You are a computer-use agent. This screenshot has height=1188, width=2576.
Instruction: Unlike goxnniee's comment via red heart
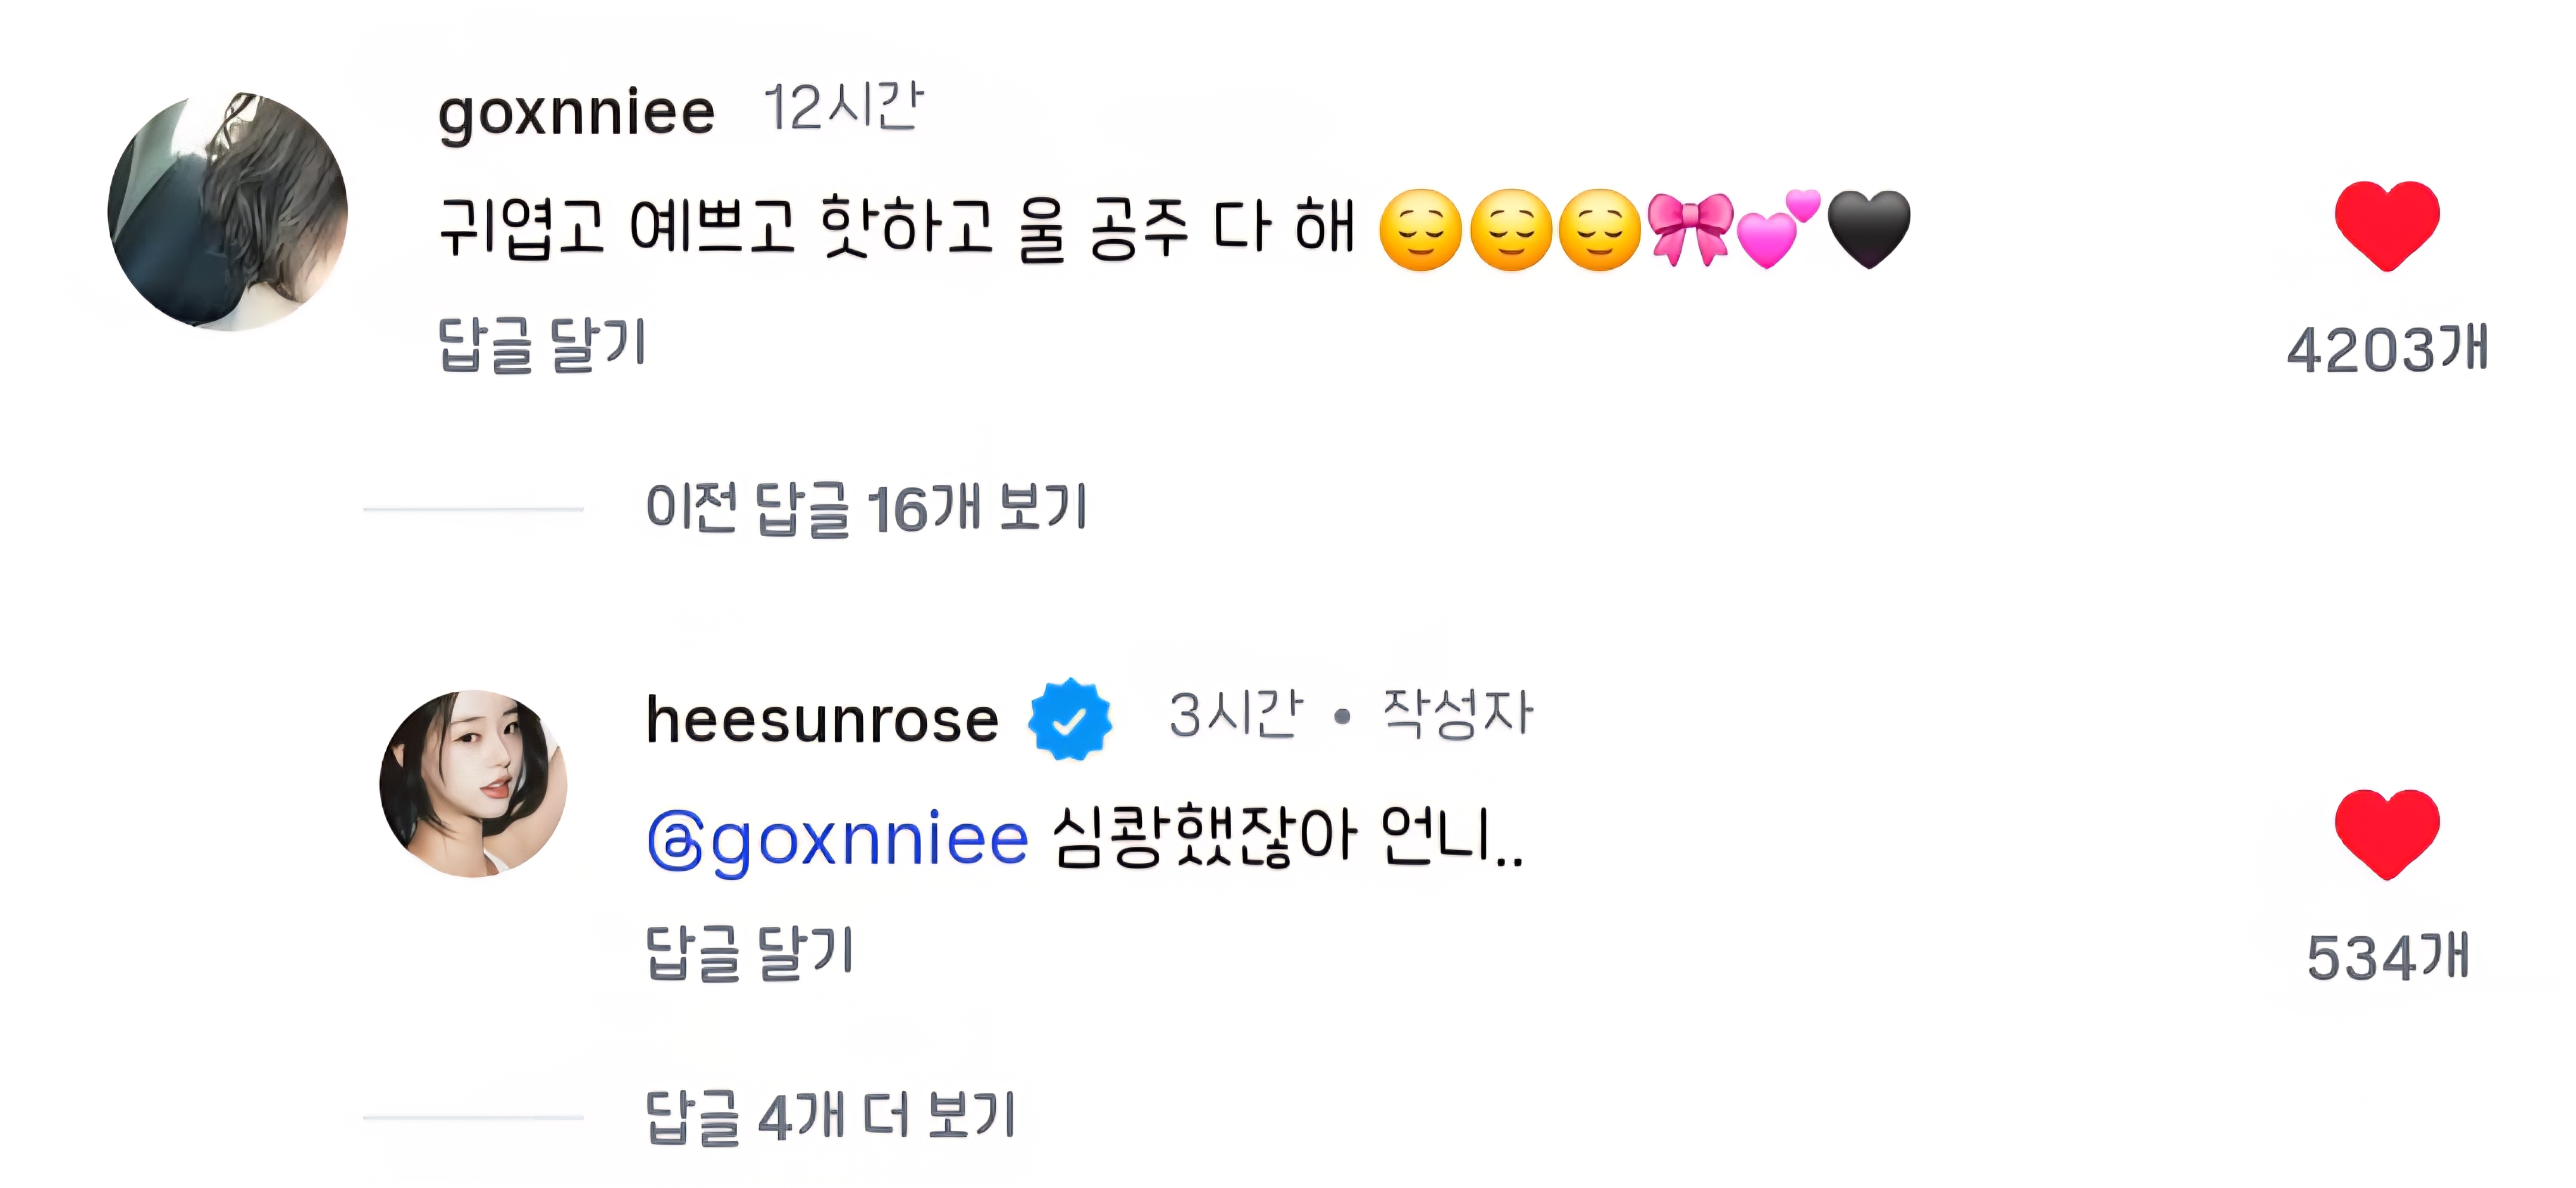click(x=2387, y=226)
